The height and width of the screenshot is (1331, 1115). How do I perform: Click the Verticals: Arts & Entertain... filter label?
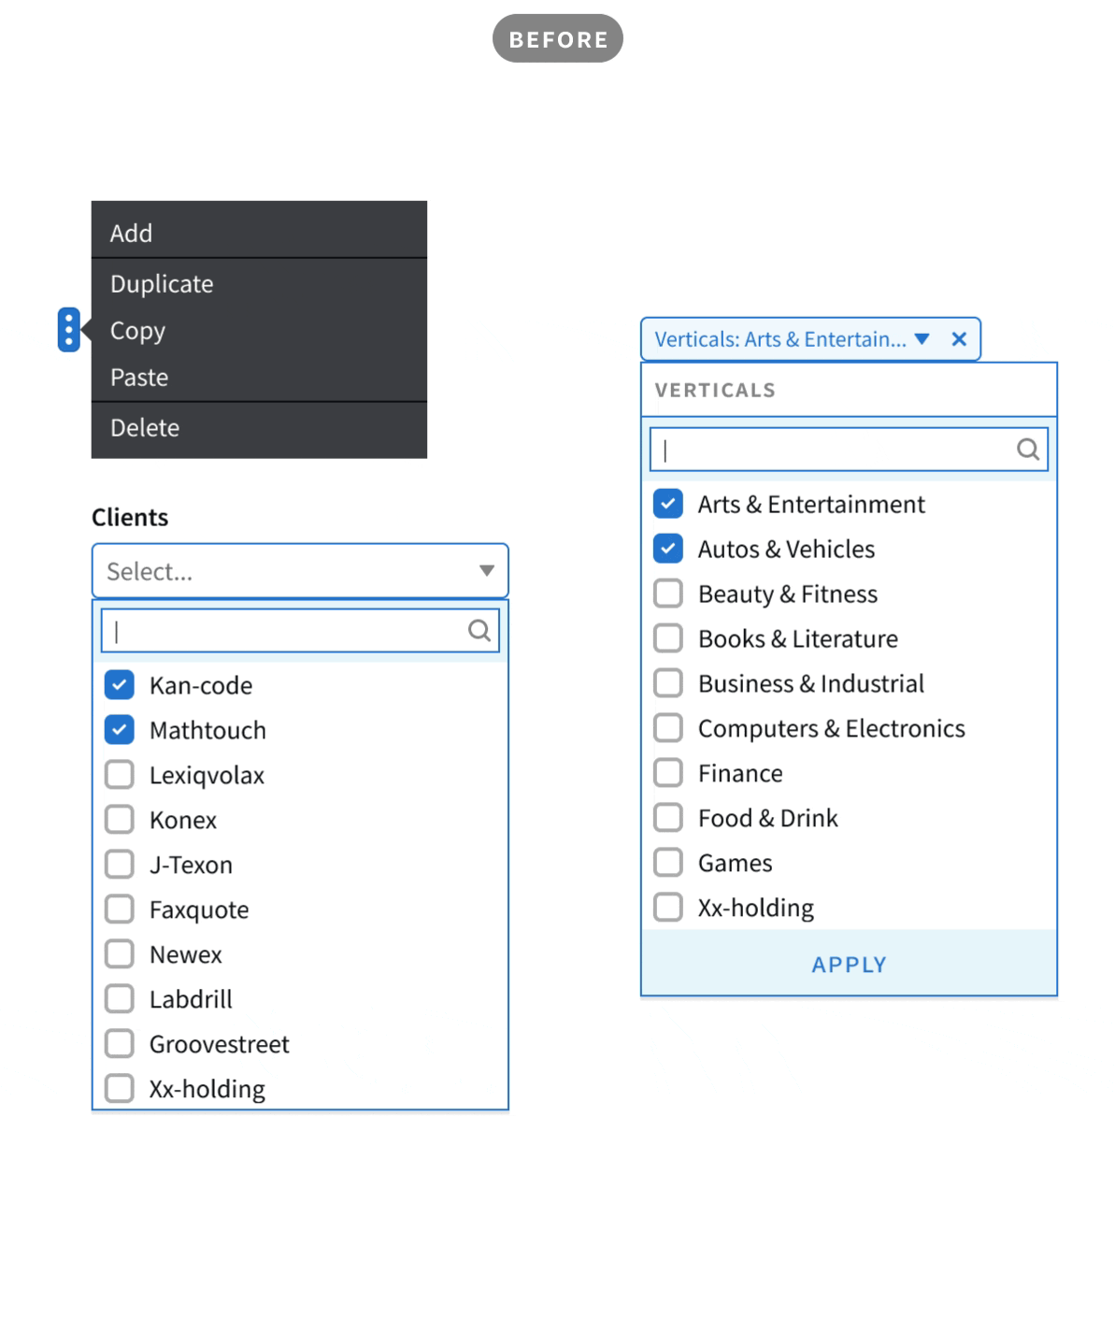click(x=779, y=339)
